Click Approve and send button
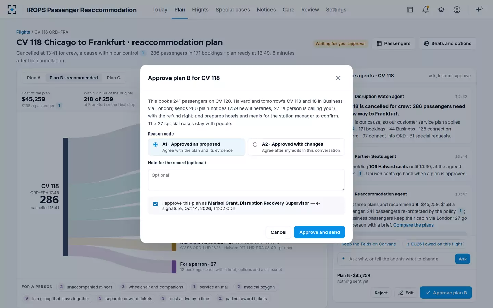The width and height of the screenshot is (493, 308). tap(319, 232)
